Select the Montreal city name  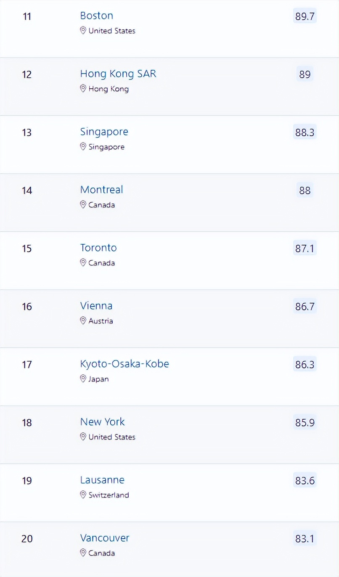[x=102, y=190]
